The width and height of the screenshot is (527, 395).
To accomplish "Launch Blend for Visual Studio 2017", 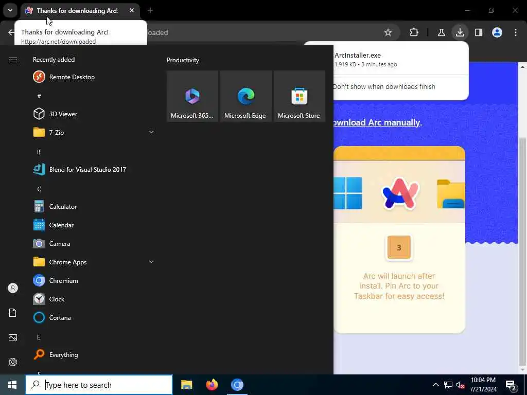I will [94, 169].
